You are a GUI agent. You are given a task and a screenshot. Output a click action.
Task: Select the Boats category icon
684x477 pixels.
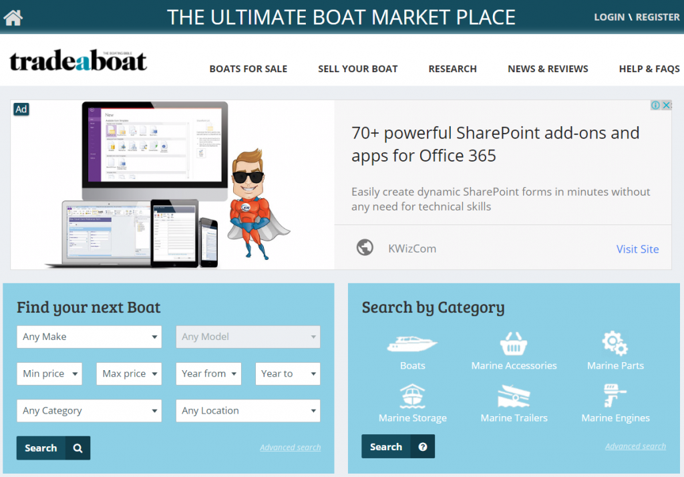point(412,344)
